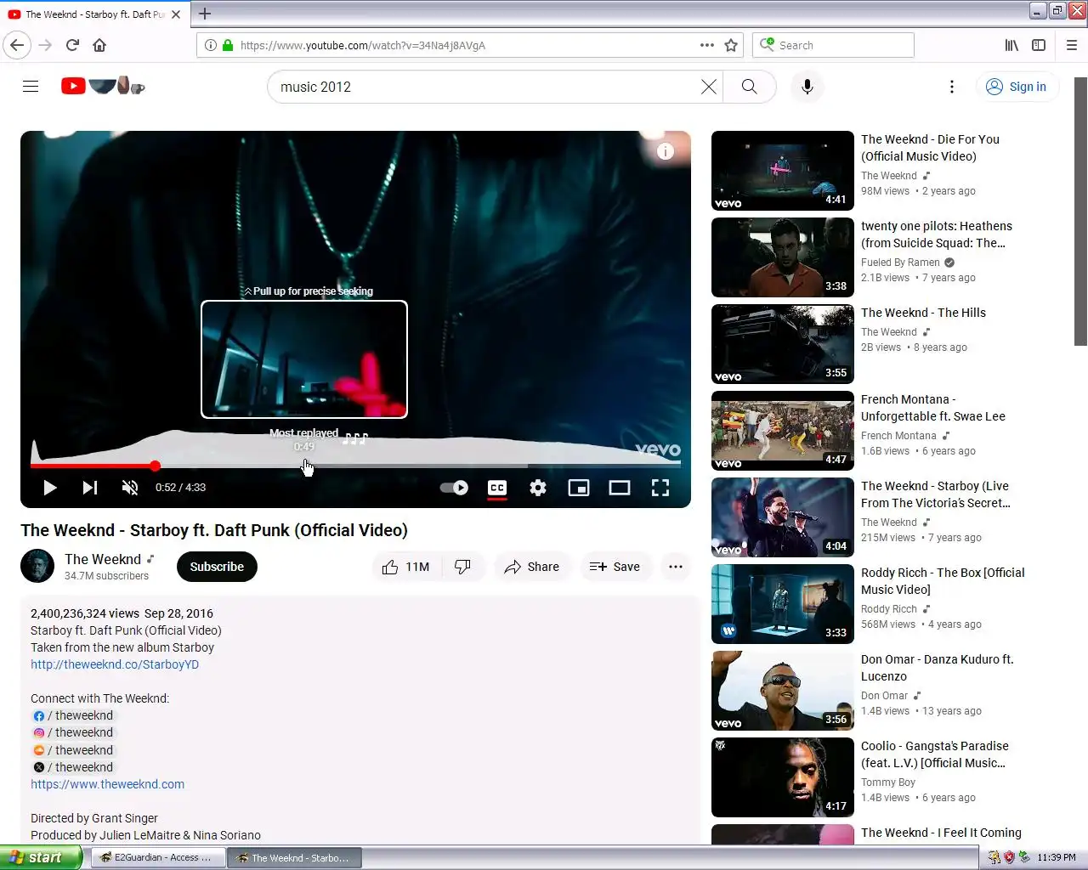Open Roddy Ricch The Box thumbnail
Image resolution: width=1088 pixels, height=870 pixels.
click(x=783, y=604)
